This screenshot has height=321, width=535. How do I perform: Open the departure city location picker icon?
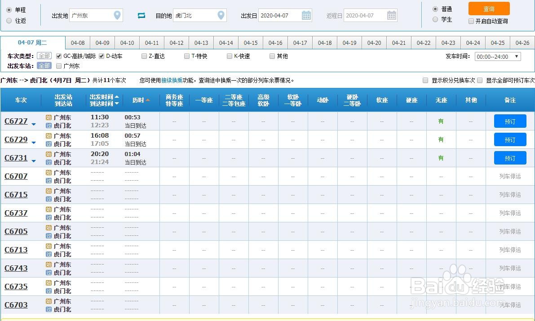(x=118, y=15)
